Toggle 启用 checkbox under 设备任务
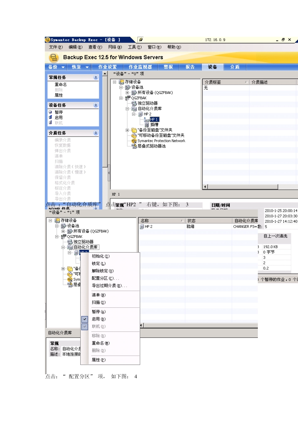 (50, 117)
